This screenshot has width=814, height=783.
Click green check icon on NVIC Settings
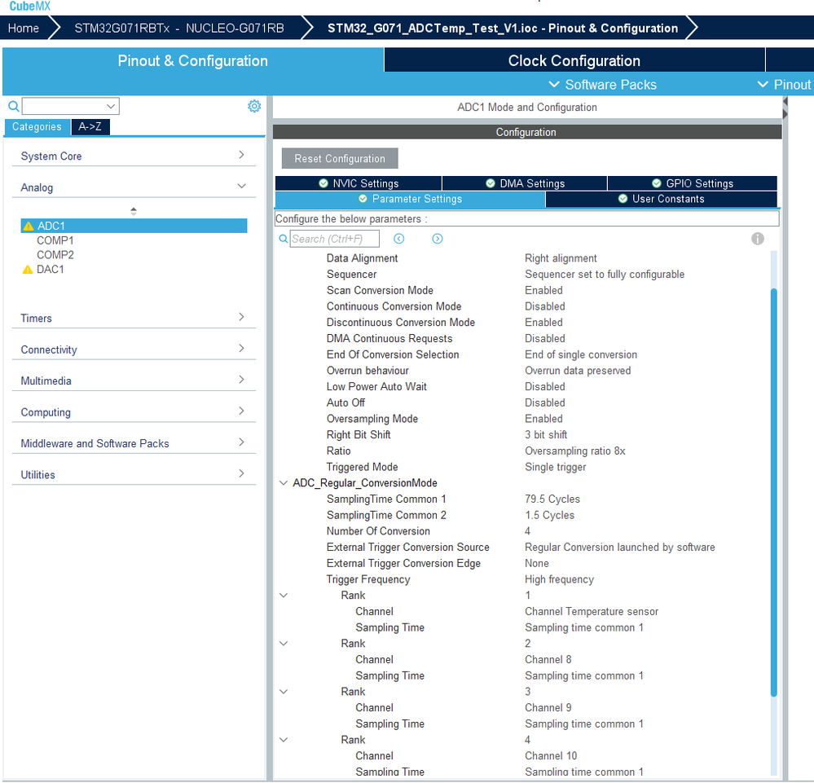323,183
